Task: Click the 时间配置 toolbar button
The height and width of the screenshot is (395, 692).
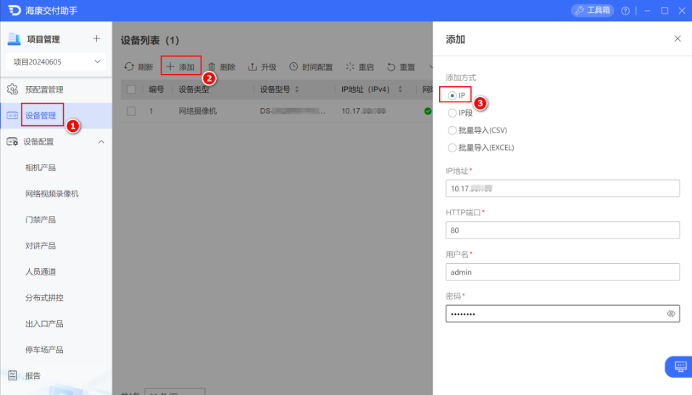Action: (311, 67)
